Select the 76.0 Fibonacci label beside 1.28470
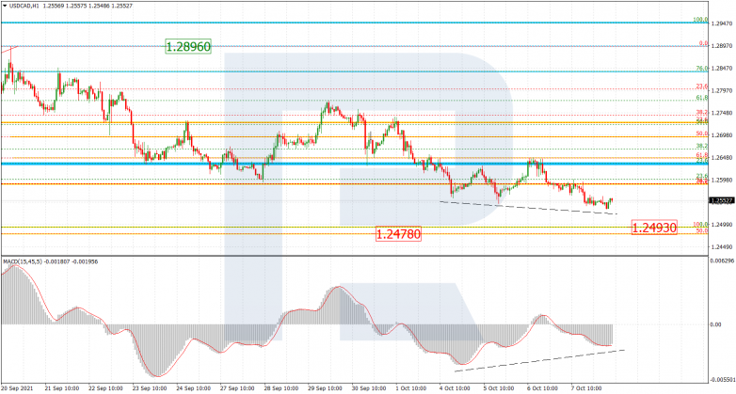The image size is (736, 394). point(702,69)
